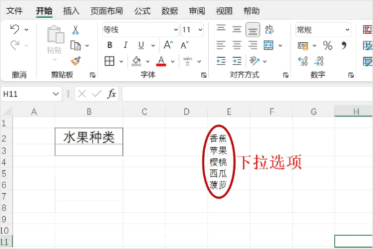Switch to the 公式 tab
This screenshot has width=373, height=249.
click(142, 11)
